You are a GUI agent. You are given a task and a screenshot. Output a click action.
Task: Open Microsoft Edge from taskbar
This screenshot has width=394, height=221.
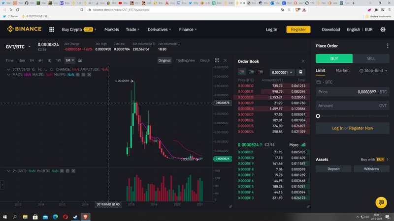pos(55,217)
